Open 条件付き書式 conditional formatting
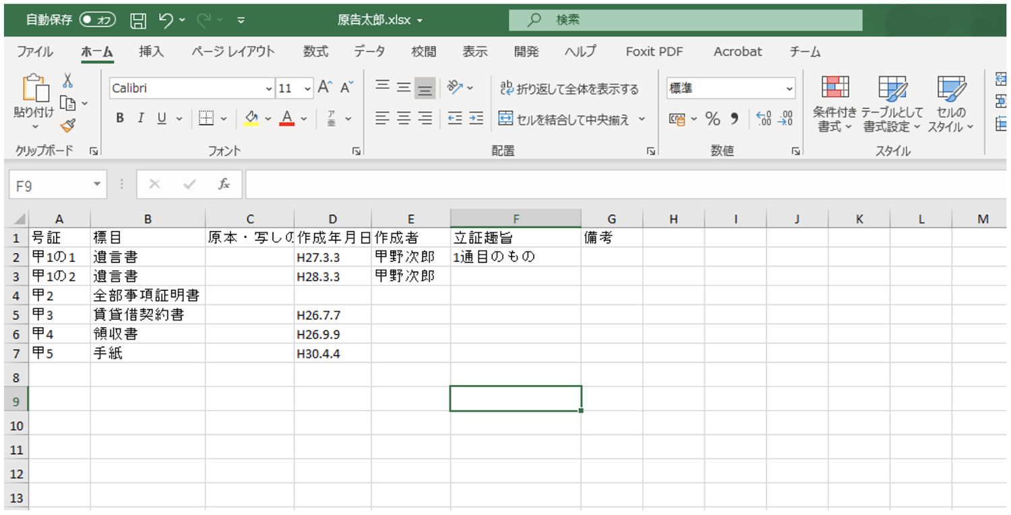The width and height of the screenshot is (1011, 515). point(834,104)
